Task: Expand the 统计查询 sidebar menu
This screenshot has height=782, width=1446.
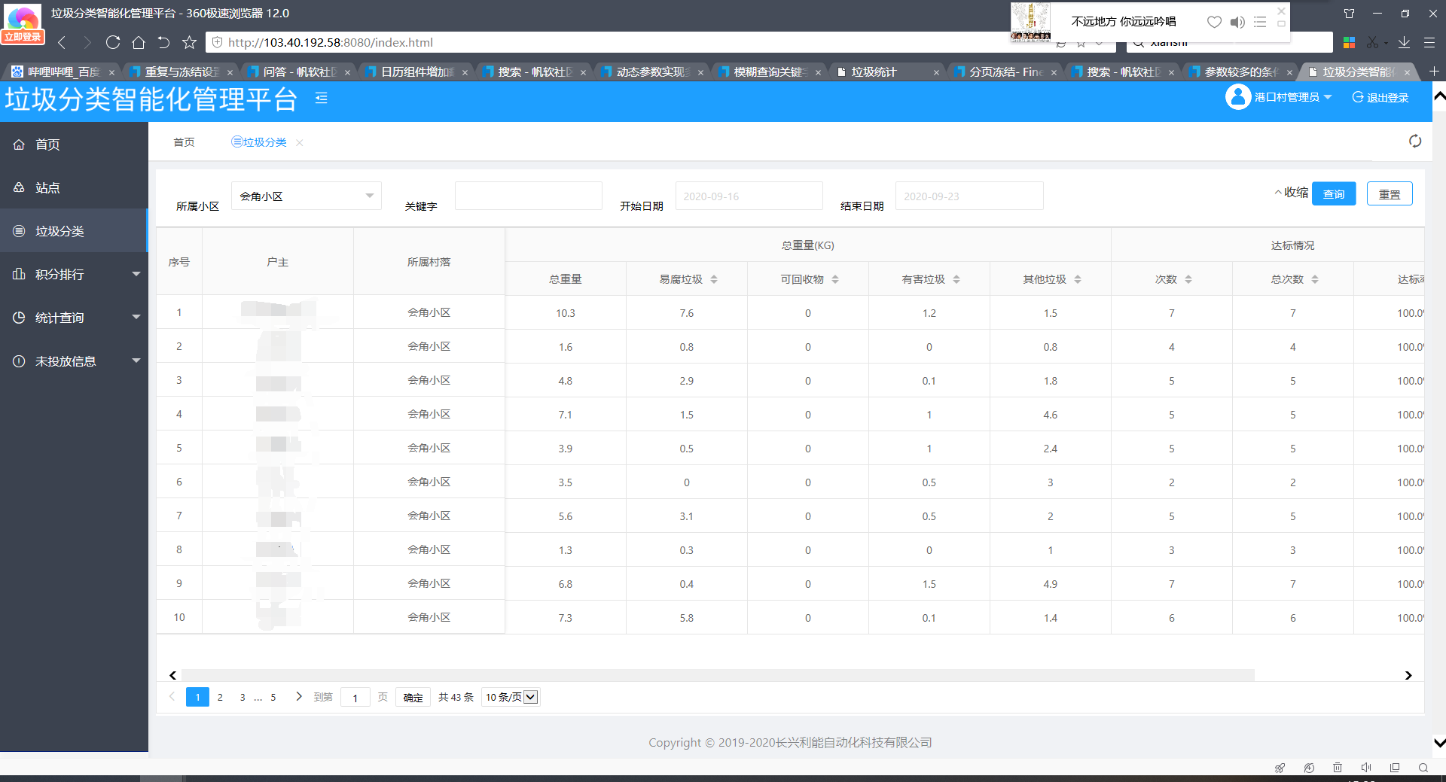Action: click(74, 318)
